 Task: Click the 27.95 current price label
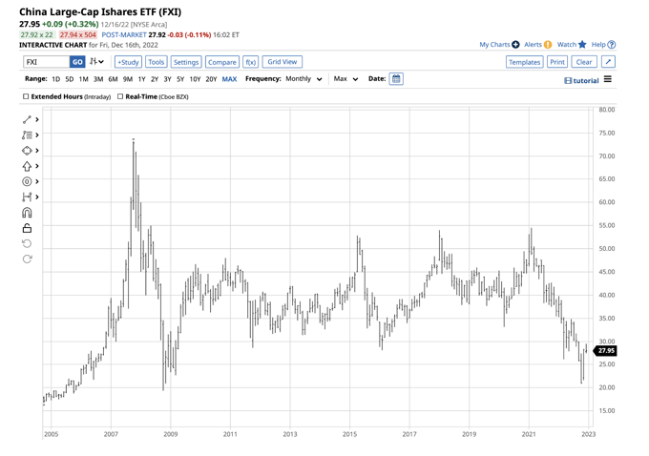point(605,350)
